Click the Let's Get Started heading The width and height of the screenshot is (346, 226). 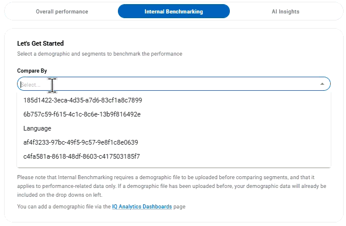point(40,43)
